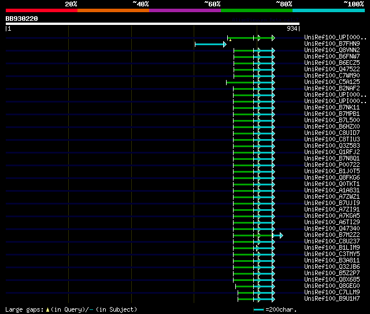370x314 pixels.
Task: Open the UniRef100_B6ECZ5 hit label
Action: [332, 63]
